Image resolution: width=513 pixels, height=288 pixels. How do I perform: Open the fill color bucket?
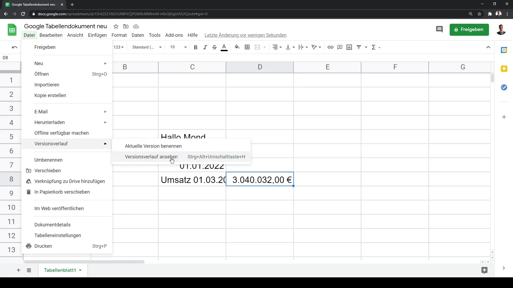tap(237, 47)
